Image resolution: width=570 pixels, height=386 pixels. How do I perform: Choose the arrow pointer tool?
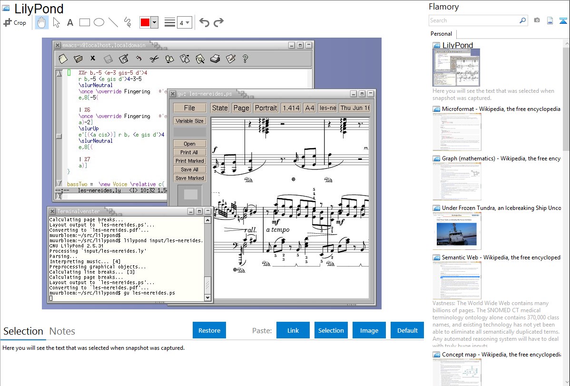coord(56,22)
